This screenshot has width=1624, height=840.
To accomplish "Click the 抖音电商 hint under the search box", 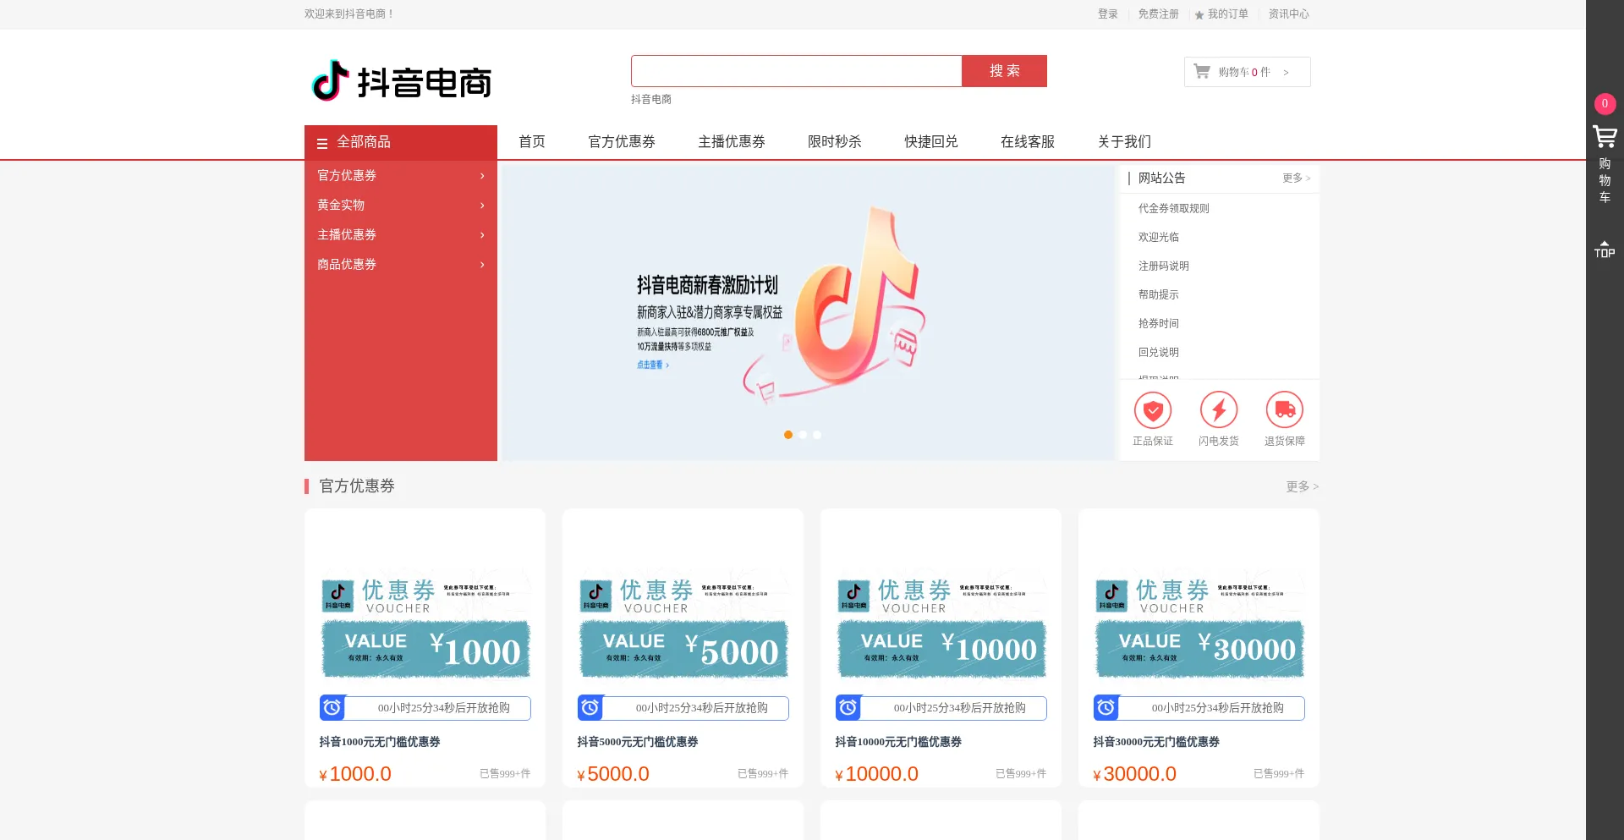I will (651, 100).
